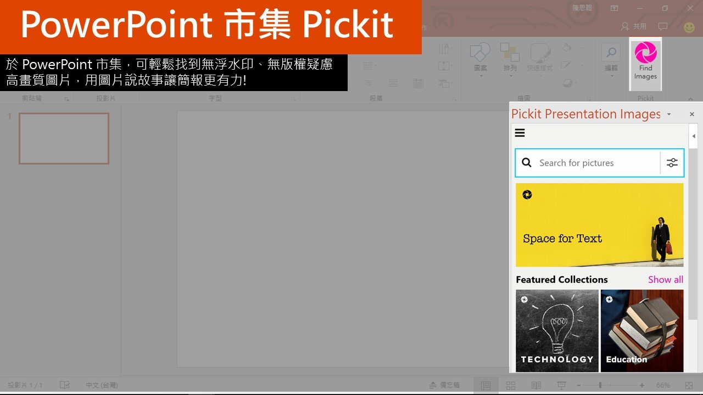Screen dimensions: 703x395
Task: Click zoom in plus button
Action: pos(642,385)
